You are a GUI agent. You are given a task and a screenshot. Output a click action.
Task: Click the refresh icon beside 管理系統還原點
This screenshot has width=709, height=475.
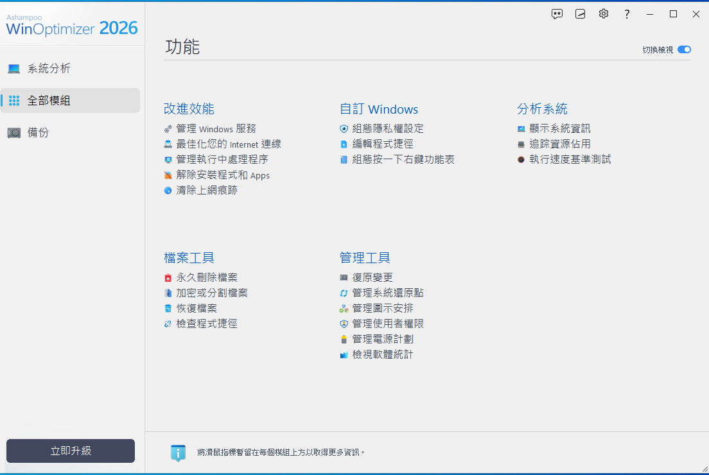344,293
